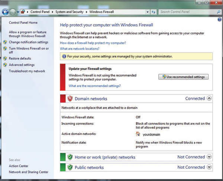The height and width of the screenshot is (181, 223).
Task: Click Domain networks heading
Action: pyautogui.click(x=91, y=99)
